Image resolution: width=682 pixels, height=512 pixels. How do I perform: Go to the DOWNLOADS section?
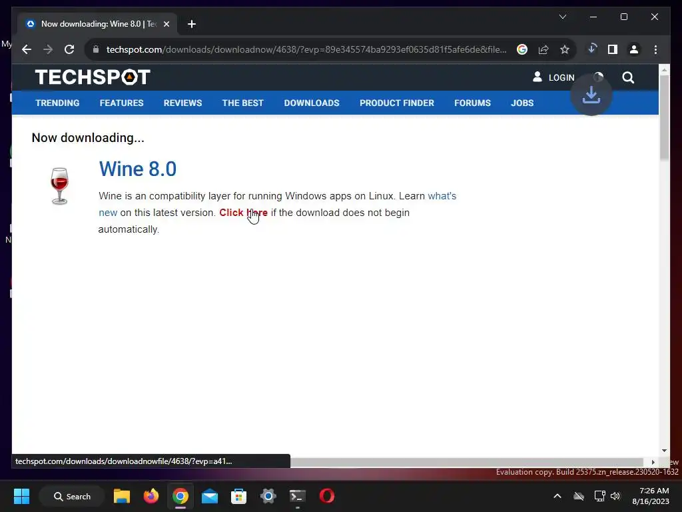coord(312,103)
